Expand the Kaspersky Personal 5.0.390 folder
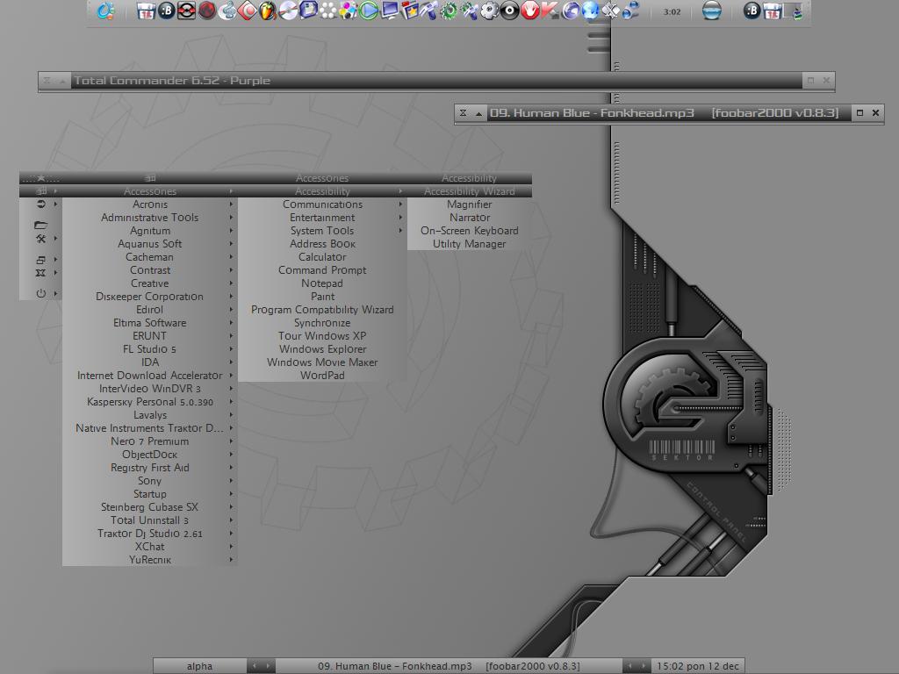 pos(150,402)
